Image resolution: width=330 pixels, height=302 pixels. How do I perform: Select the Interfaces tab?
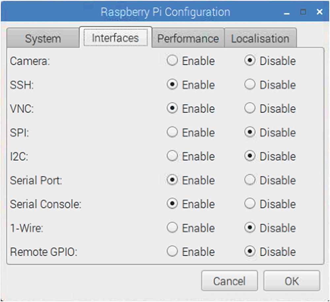pyautogui.click(x=115, y=38)
